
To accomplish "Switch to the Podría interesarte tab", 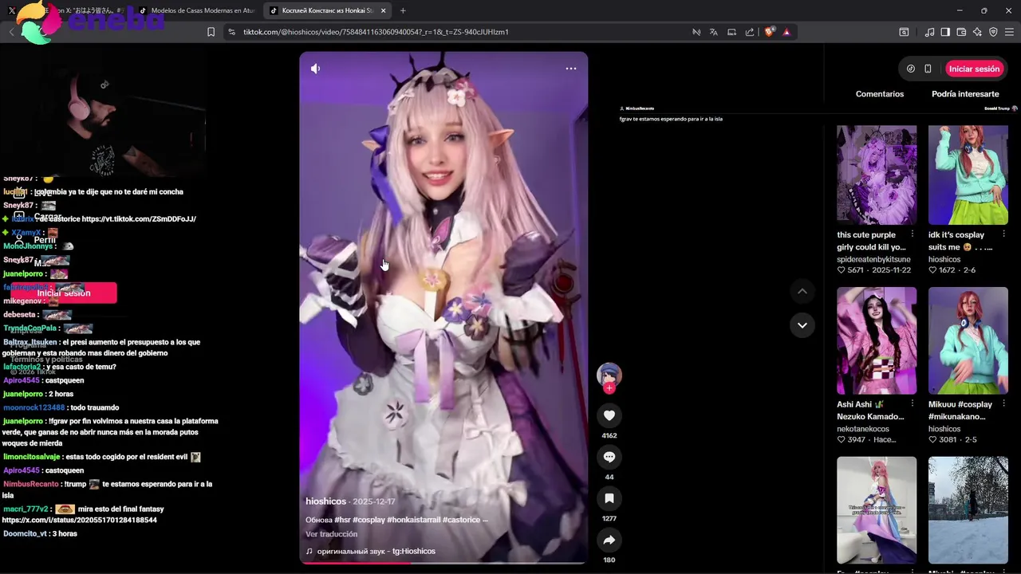I will (965, 94).
